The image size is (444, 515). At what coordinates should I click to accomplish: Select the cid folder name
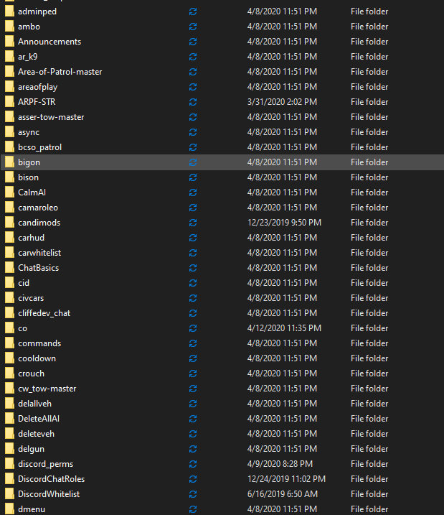pyautogui.click(x=24, y=283)
